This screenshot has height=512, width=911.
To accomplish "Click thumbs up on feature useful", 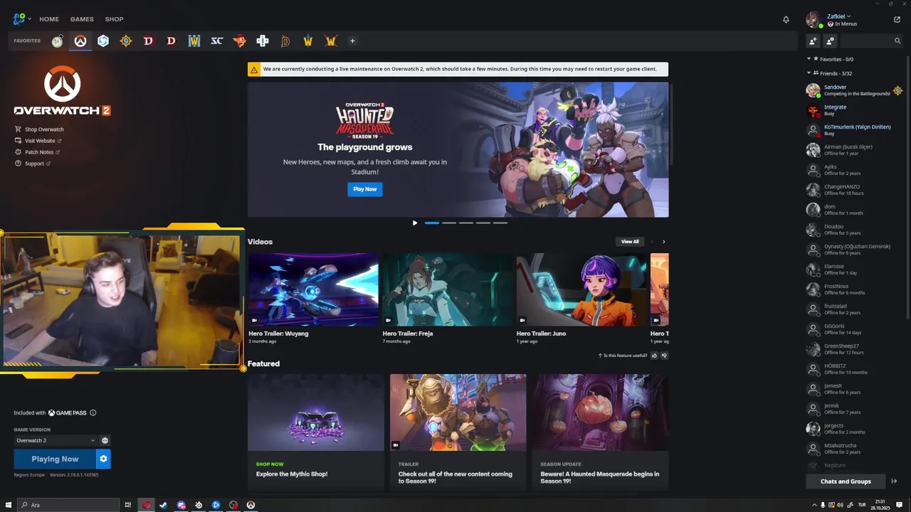I will coord(654,356).
